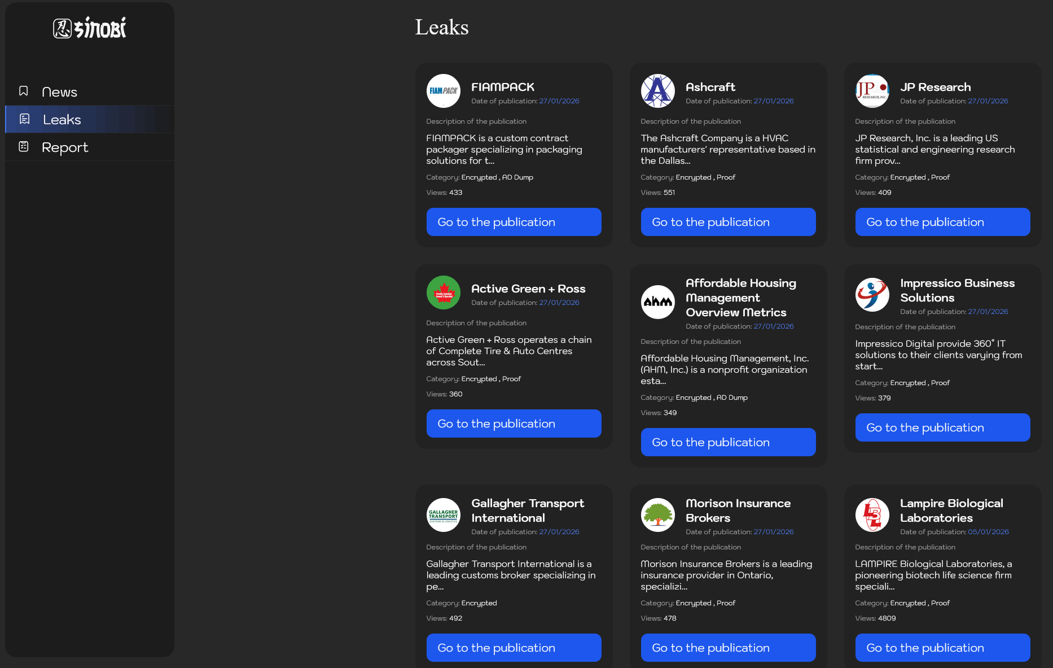This screenshot has height=668, width=1053.
Task: Click the Leaks sidebar icon
Action: [24, 119]
